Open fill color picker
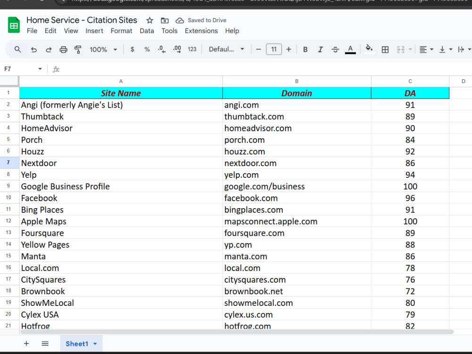The image size is (472, 354). click(x=369, y=49)
